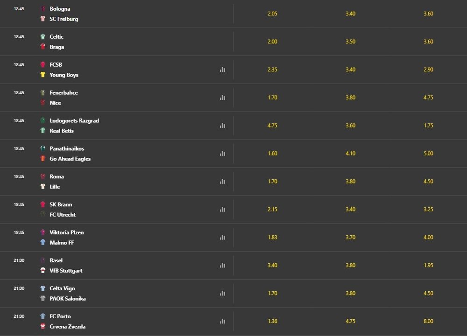Open stats icon for Viktoria Plzen match
467x336 pixels.
(x=222, y=238)
